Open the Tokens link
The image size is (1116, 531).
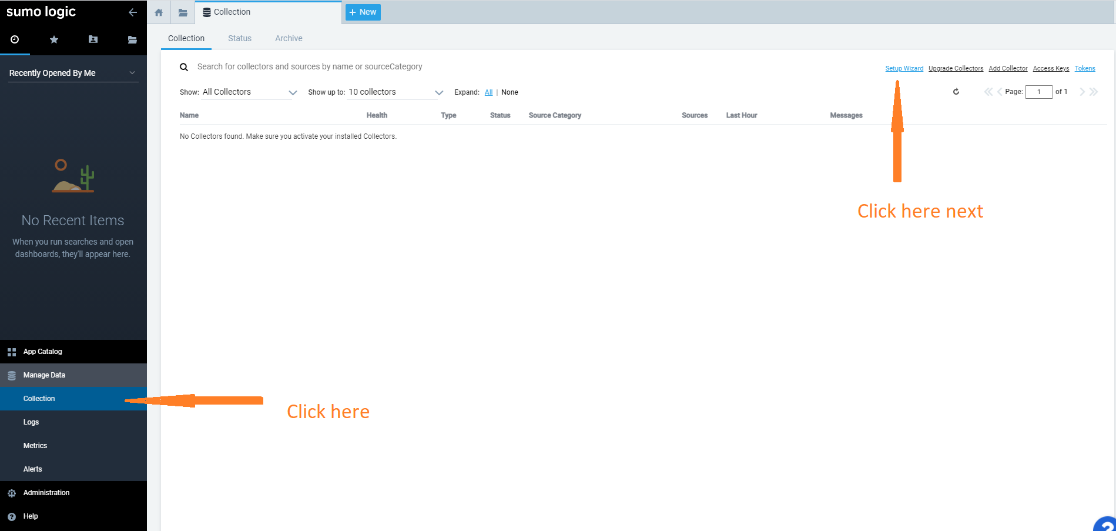tap(1085, 69)
